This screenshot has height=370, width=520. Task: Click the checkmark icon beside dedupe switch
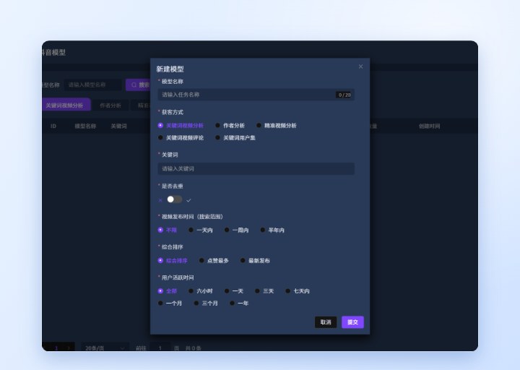pyautogui.click(x=188, y=200)
